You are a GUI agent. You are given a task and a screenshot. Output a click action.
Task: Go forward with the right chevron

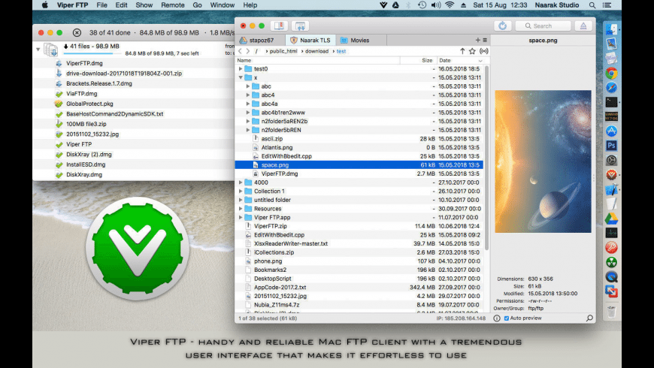248,51
